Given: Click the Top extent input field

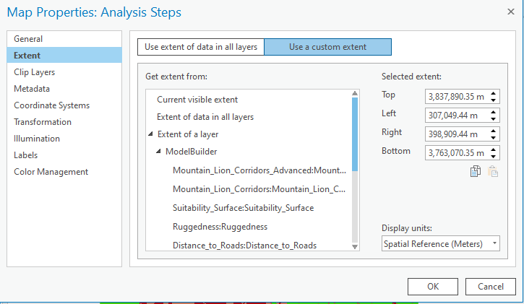Looking at the screenshot, I should tap(457, 96).
